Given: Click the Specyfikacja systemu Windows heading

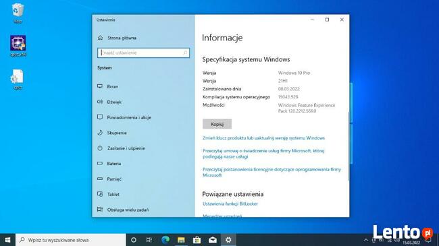Looking at the screenshot, I should click(x=246, y=59).
